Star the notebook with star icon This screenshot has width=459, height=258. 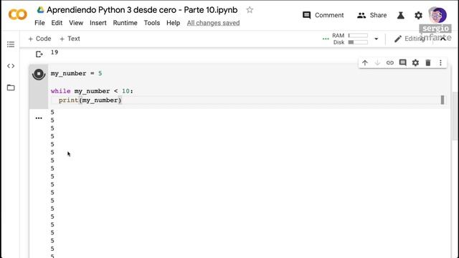[x=250, y=10]
